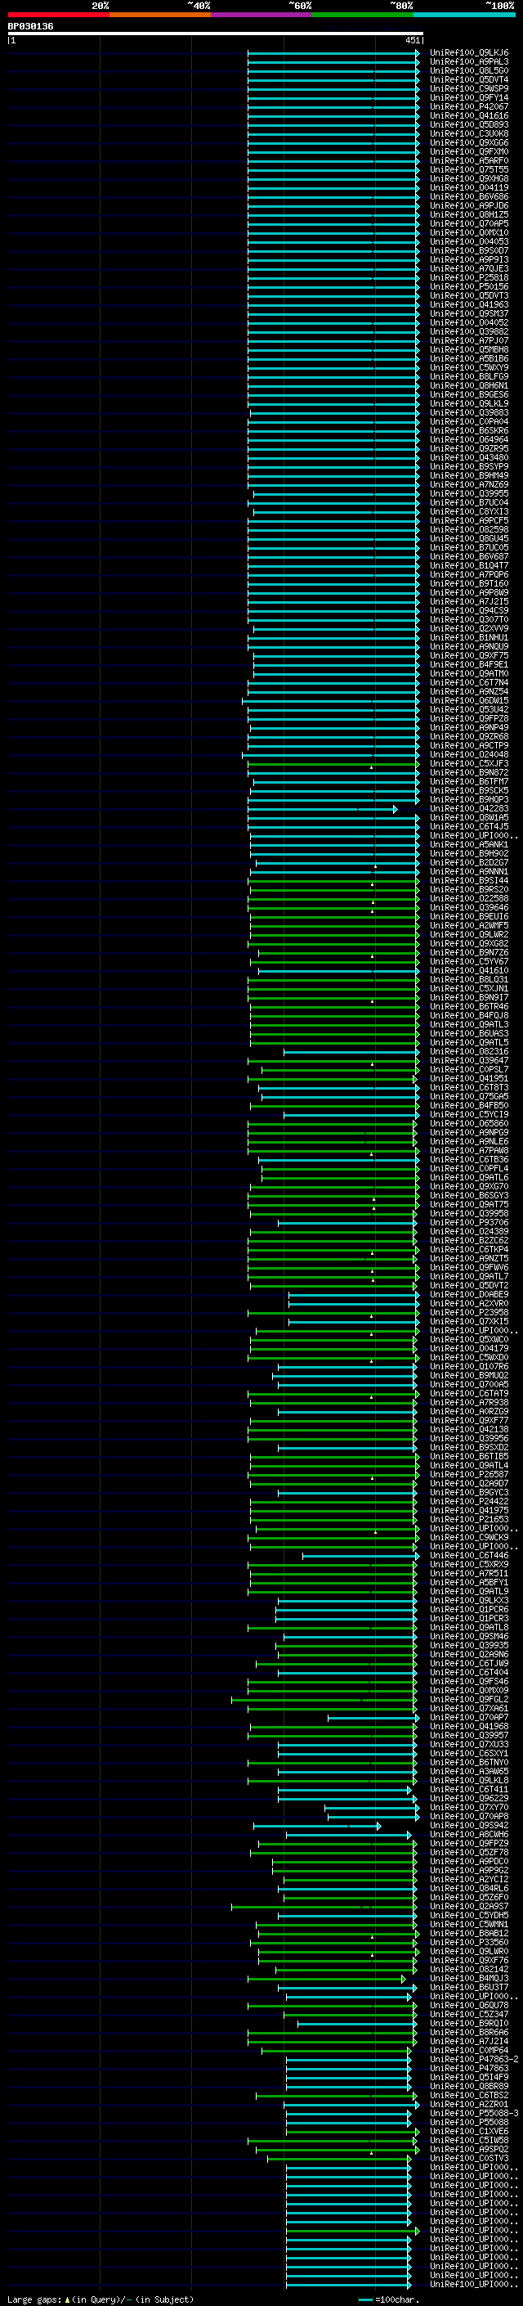Select hit label UniRef100_C0STV3

[469, 2158]
